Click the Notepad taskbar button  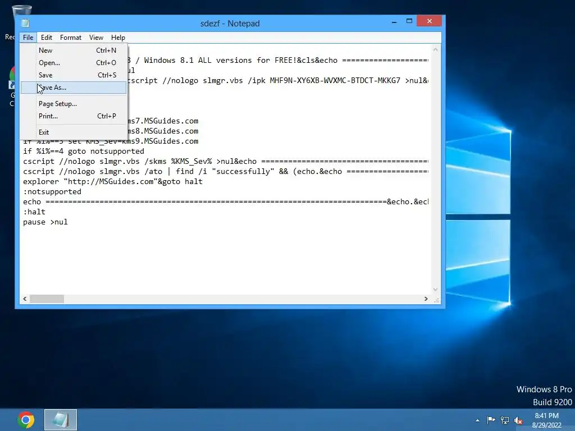point(61,420)
